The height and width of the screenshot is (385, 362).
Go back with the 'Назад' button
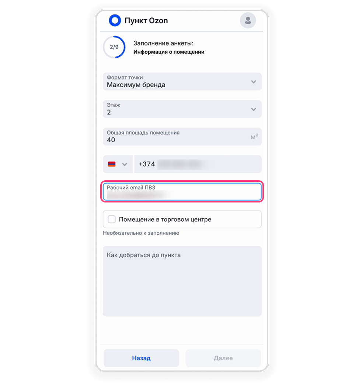tap(141, 358)
